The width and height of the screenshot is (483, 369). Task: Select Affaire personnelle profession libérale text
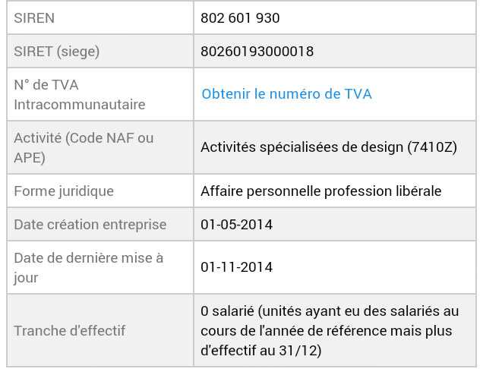point(321,191)
